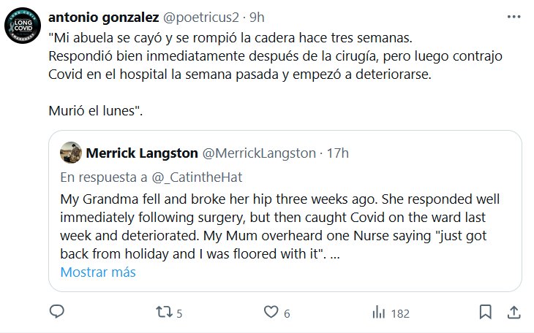The height and width of the screenshot is (333, 534).
Task: Click the Merrick Langston display name
Action: pos(141,153)
